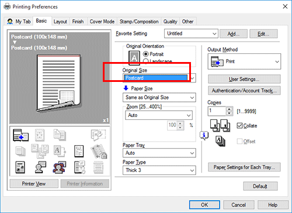
Task: Click the User Settings button
Action: 244,79
